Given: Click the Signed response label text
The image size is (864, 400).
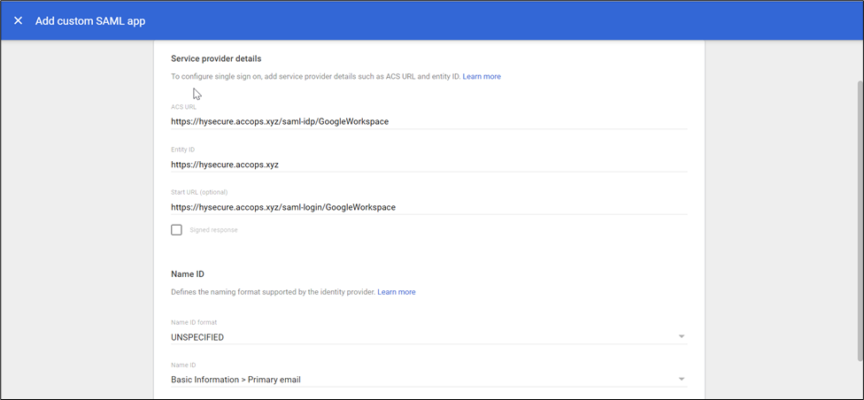Looking at the screenshot, I should (x=213, y=230).
